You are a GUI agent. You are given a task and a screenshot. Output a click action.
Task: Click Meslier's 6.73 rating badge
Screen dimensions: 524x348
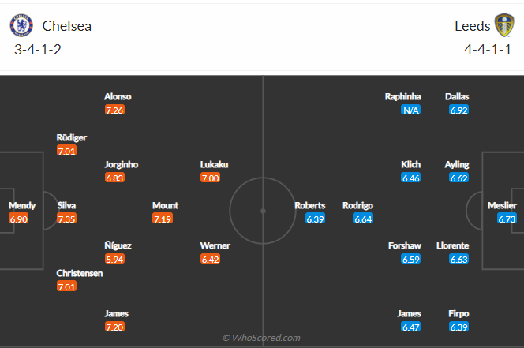507,219
